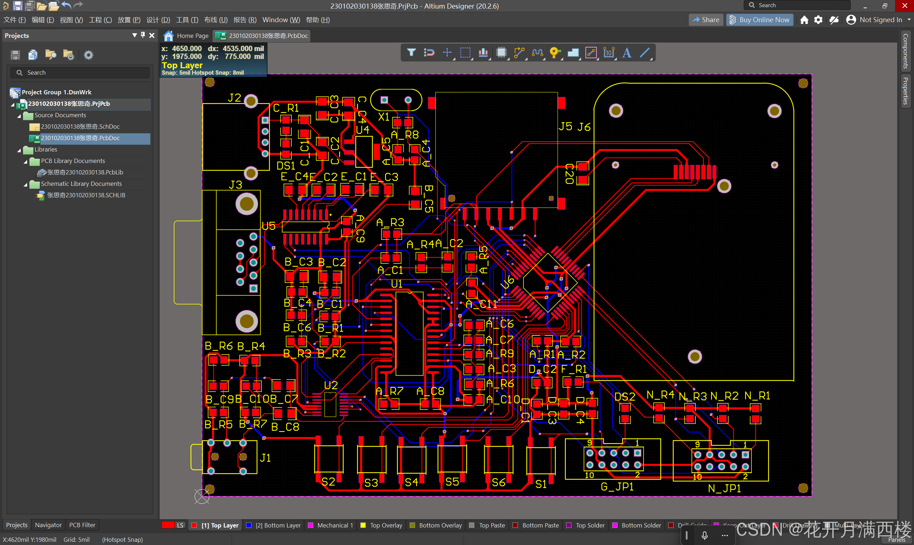
Task: Click the Share button
Action: 705,20
